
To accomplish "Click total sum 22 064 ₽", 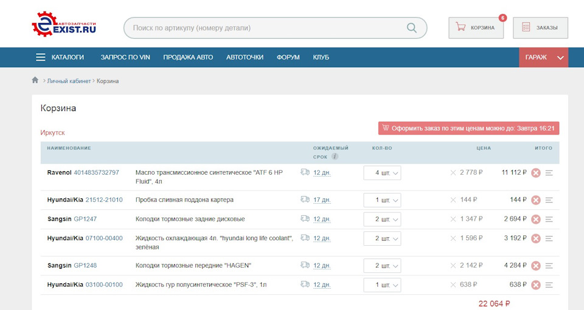I will tap(494, 304).
